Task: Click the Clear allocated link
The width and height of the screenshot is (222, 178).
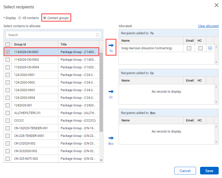Action: pos(208,26)
